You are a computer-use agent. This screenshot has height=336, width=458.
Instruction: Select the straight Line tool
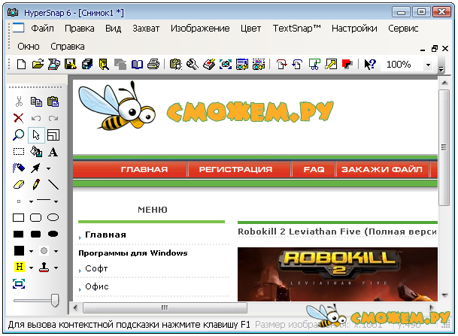53,185
